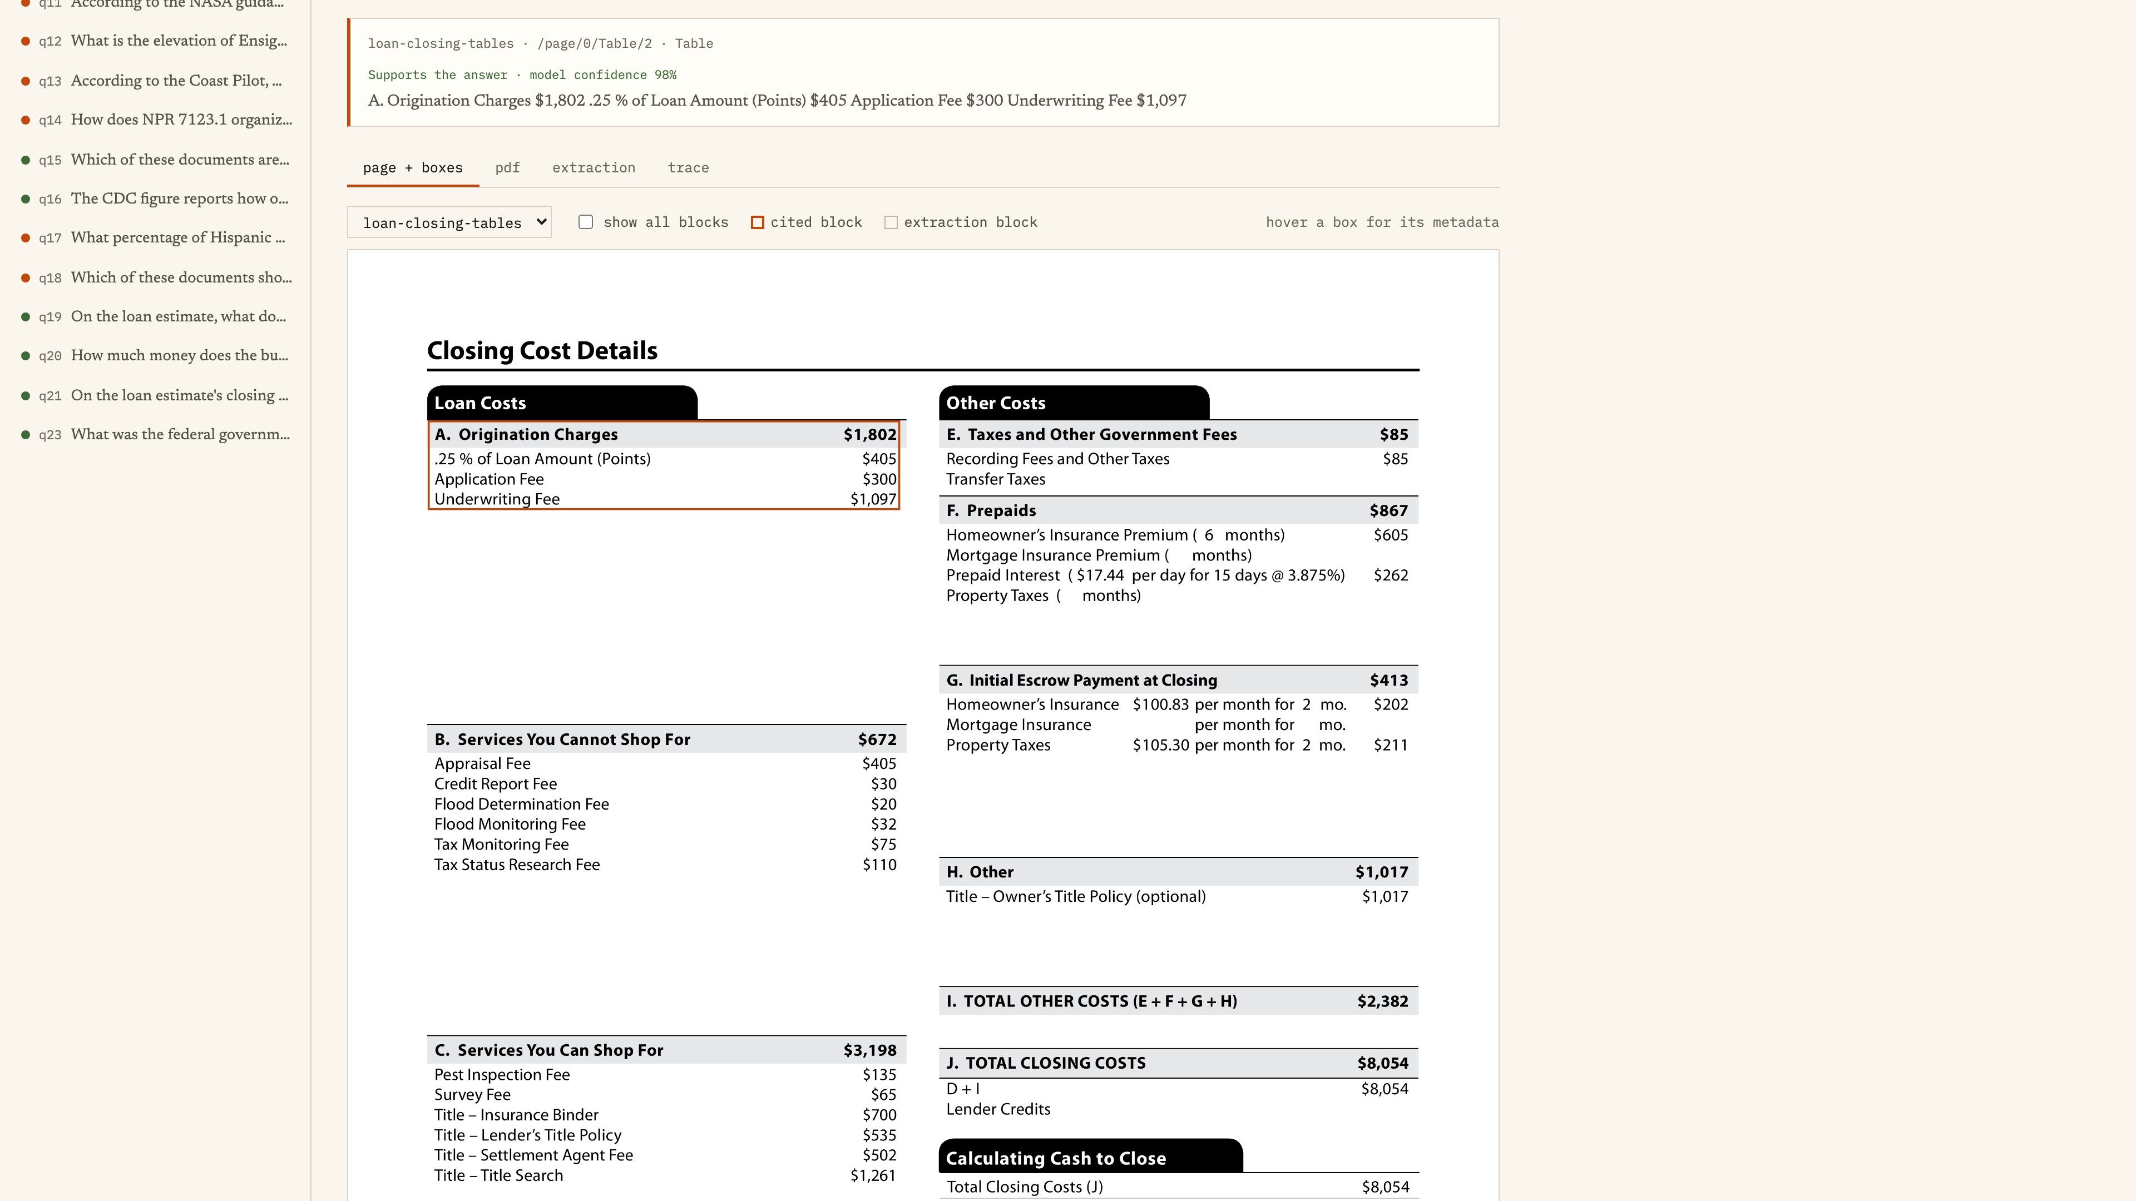Click the green status dot beside q15
Screen dimensions: 2136x1201
tap(26, 160)
